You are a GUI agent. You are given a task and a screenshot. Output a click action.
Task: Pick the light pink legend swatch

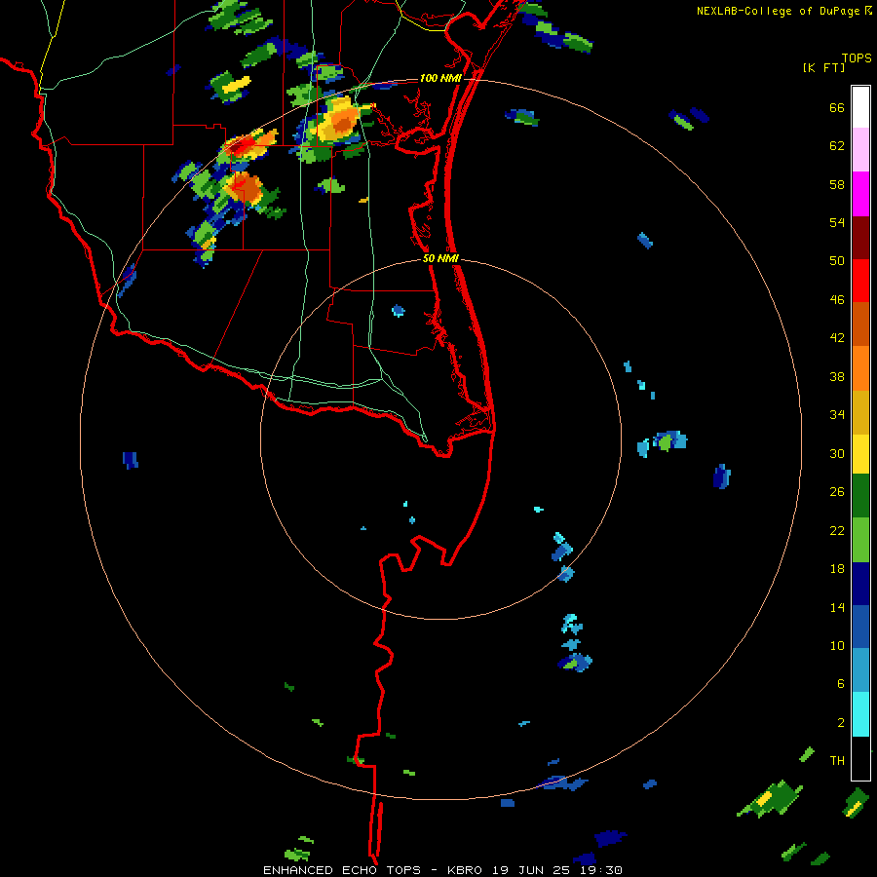point(860,149)
